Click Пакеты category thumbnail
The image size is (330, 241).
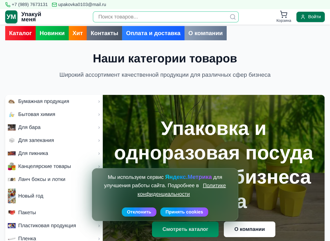tap(12, 213)
